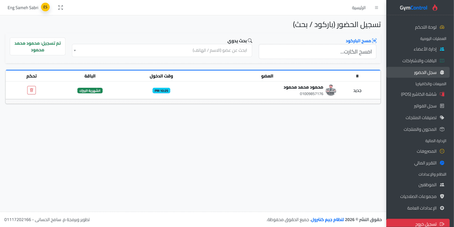Open سجل الفواتير menu item
This screenshot has width=454, height=227.
click(418, 106)
